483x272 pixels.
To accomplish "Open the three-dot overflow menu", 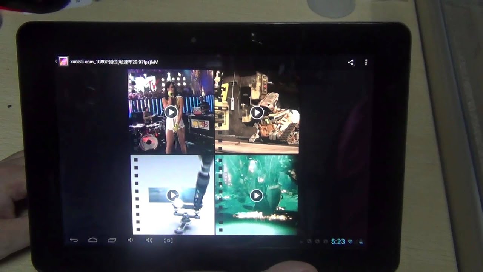I will 366,63.
